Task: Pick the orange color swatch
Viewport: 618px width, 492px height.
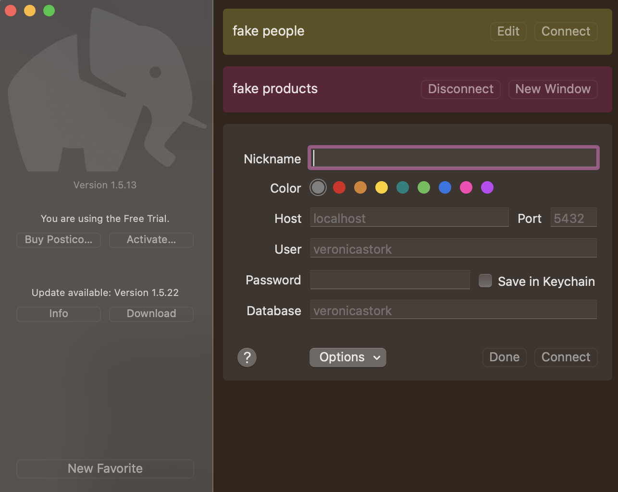Action: click(360, 187)
